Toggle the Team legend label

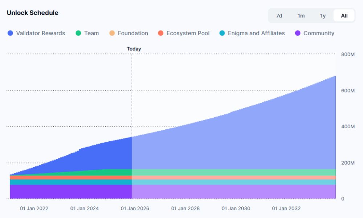pyautogui.click(x=91, y=33)
